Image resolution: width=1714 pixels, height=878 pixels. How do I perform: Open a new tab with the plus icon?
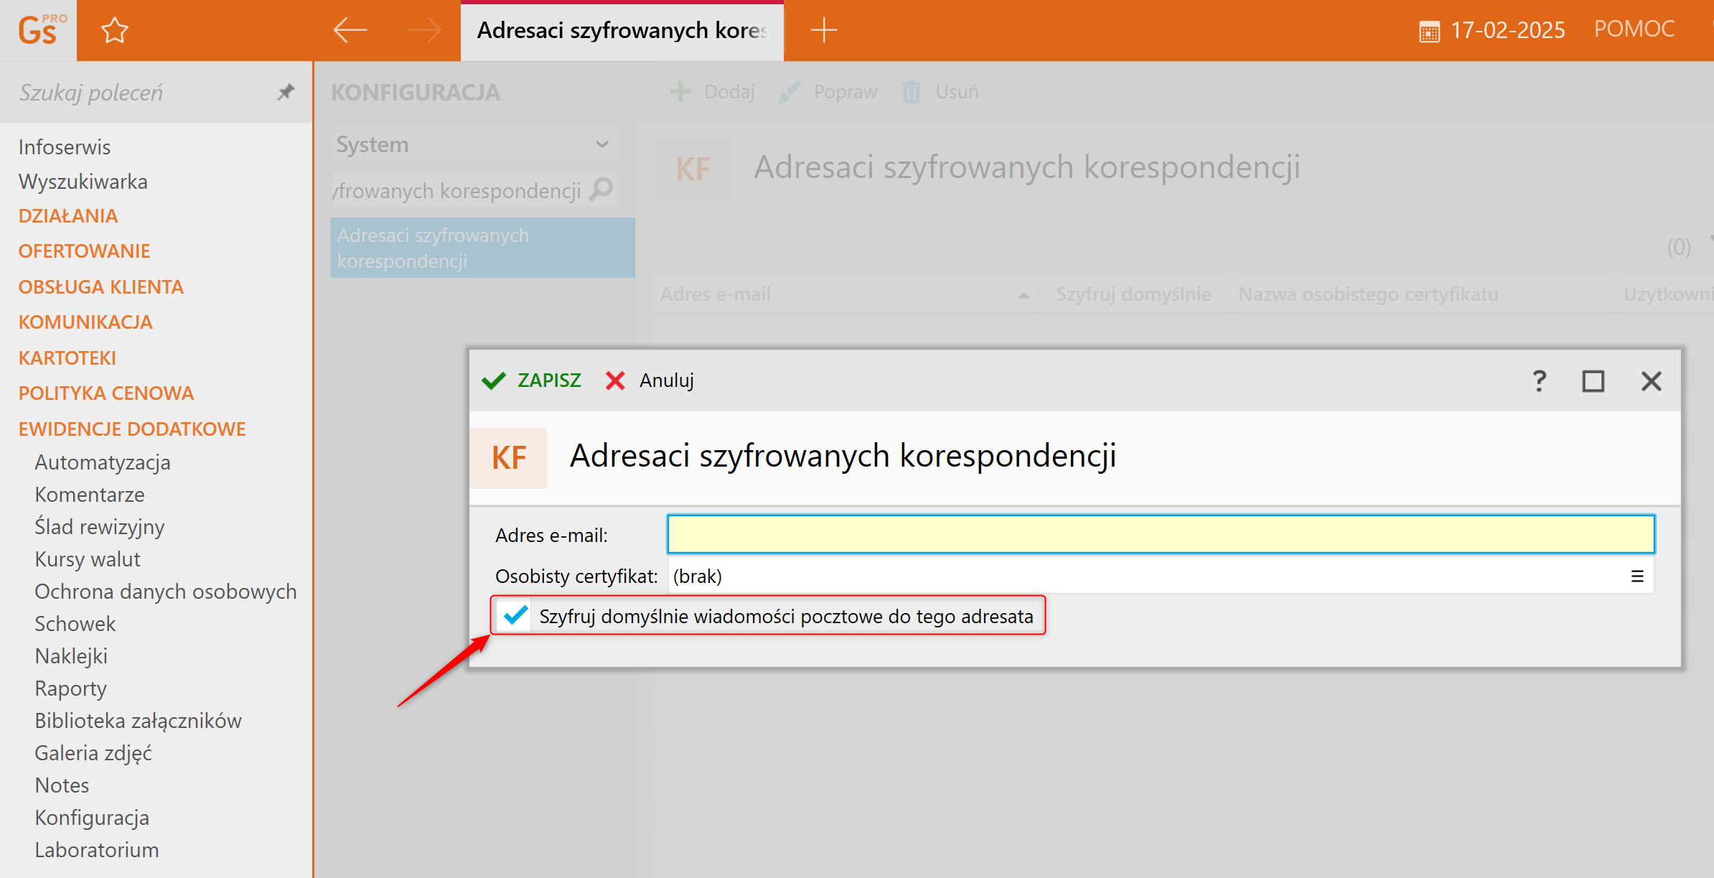[823, 30]
